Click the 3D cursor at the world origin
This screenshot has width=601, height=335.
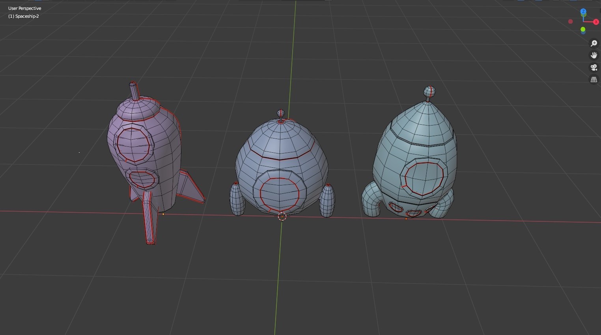pos(282,217)
